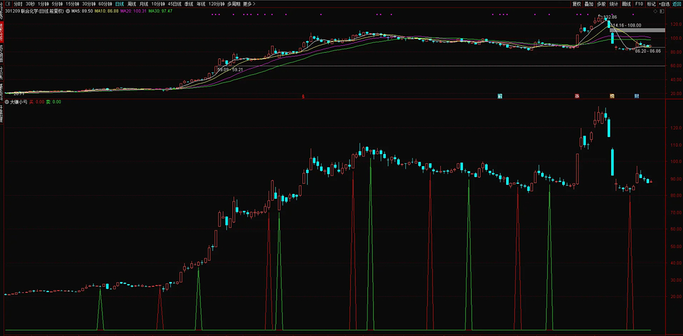Click the 买: 0.00 value label

[x=37, y=102]
